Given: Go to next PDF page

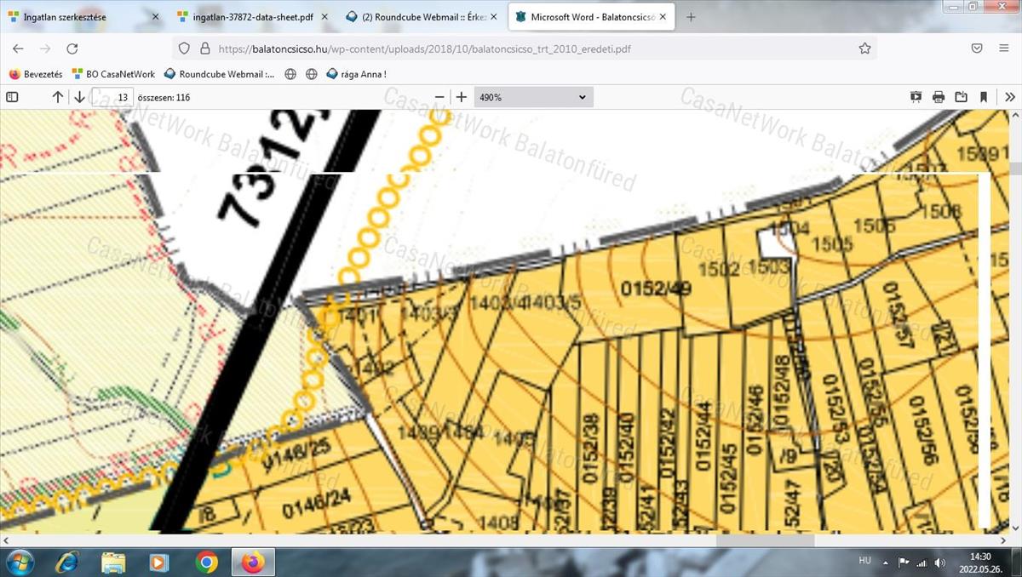Looking at the screenshot, I should coord(79,97).
